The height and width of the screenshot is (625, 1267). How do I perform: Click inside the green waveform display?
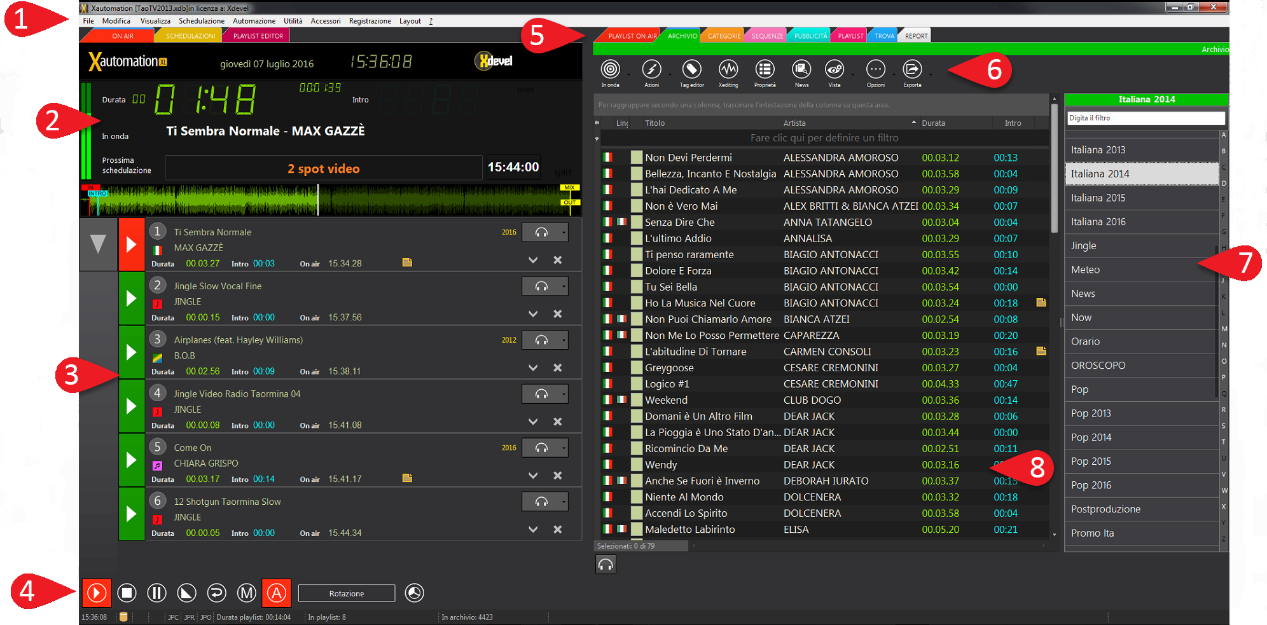click(x=331, y=200)
